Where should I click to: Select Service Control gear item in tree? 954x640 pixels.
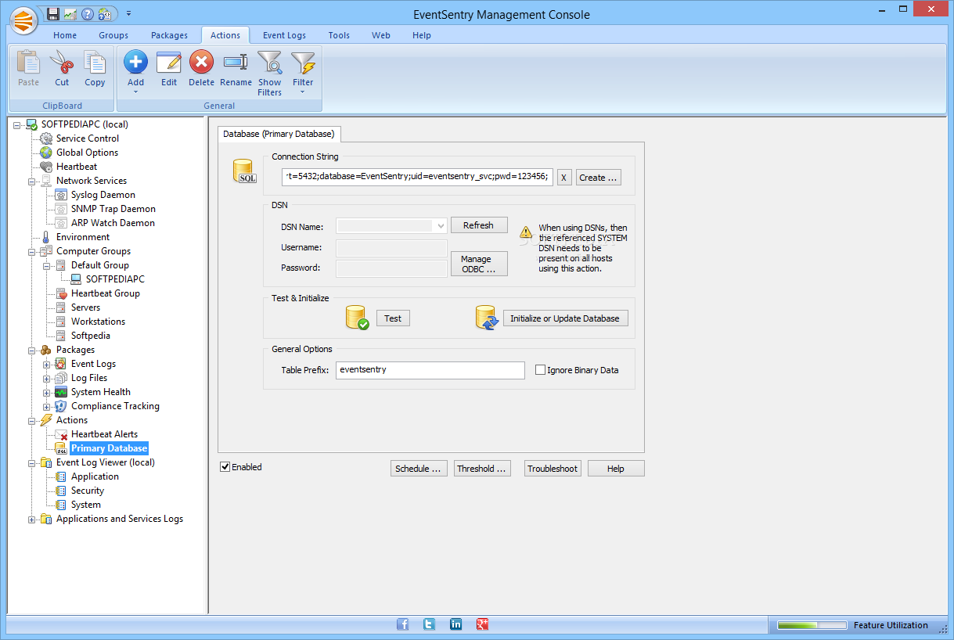coord(87,138)
